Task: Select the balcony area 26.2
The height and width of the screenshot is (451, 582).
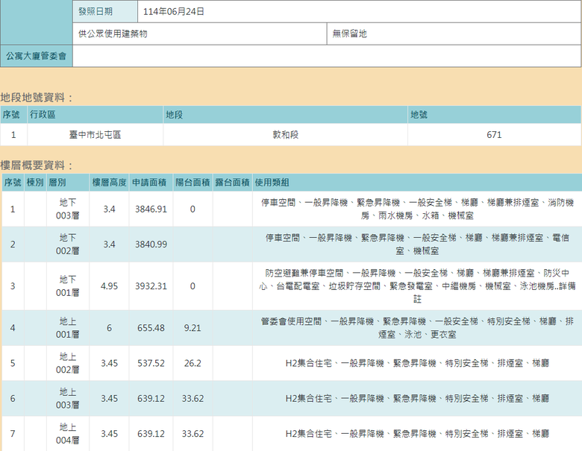Action: coord(193,363)
